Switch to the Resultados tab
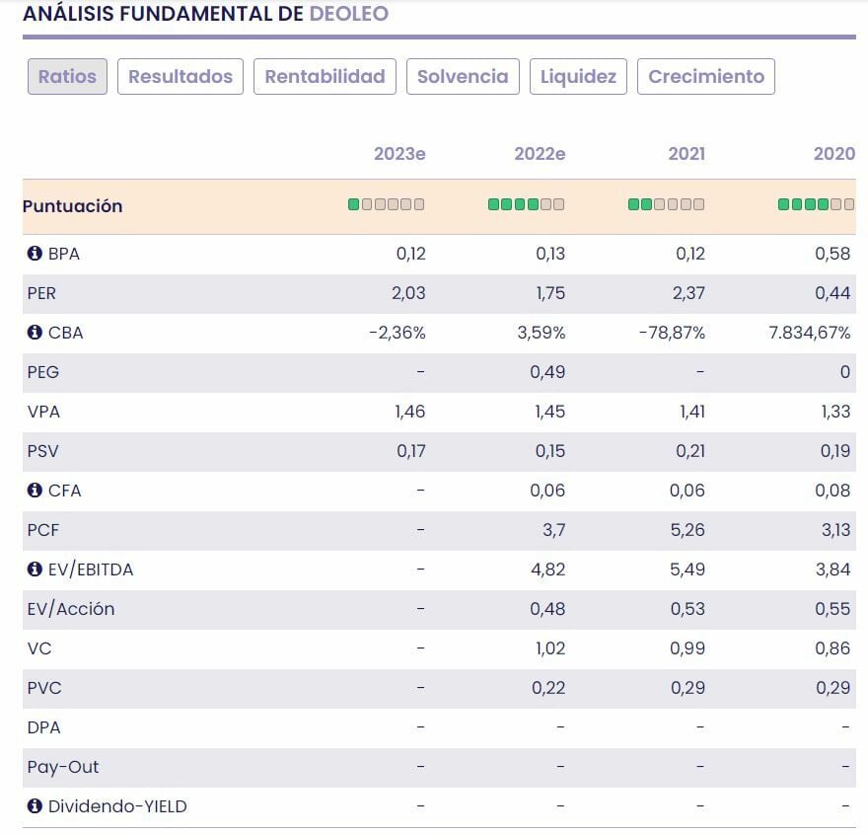This screenshot has width=868, height=836. point(181,76)
